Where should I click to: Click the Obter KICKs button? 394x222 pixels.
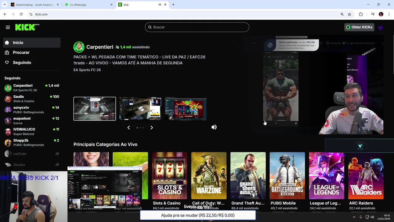(x=359, y=27)
